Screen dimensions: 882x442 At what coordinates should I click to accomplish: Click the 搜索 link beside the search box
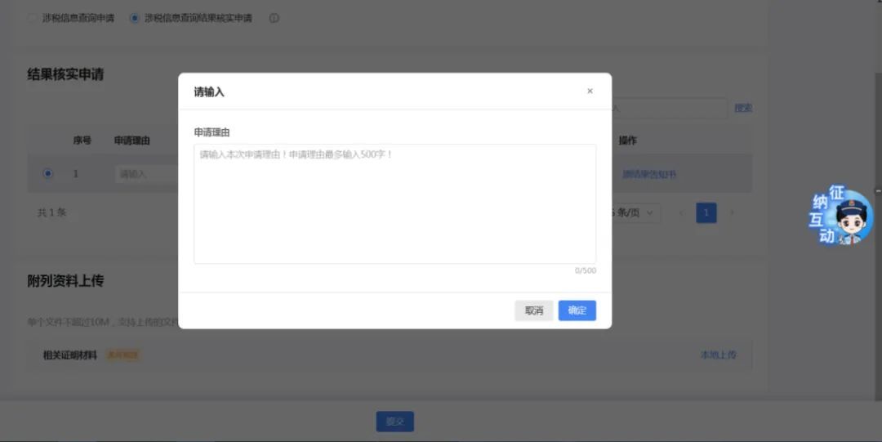pos(743,108)
